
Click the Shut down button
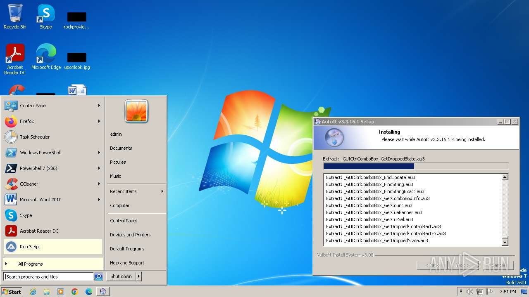click(x=121, y=276)
